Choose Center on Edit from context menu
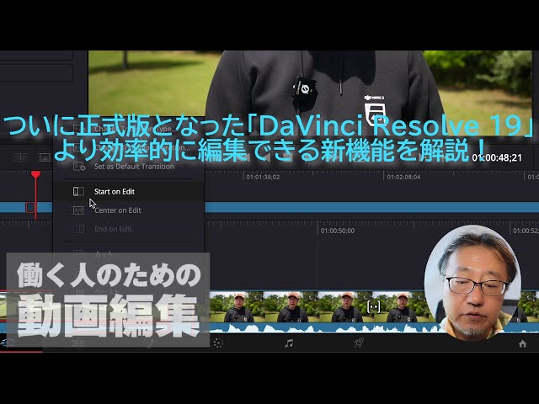The width and height of the screenshot is (539, 404). 117,210
